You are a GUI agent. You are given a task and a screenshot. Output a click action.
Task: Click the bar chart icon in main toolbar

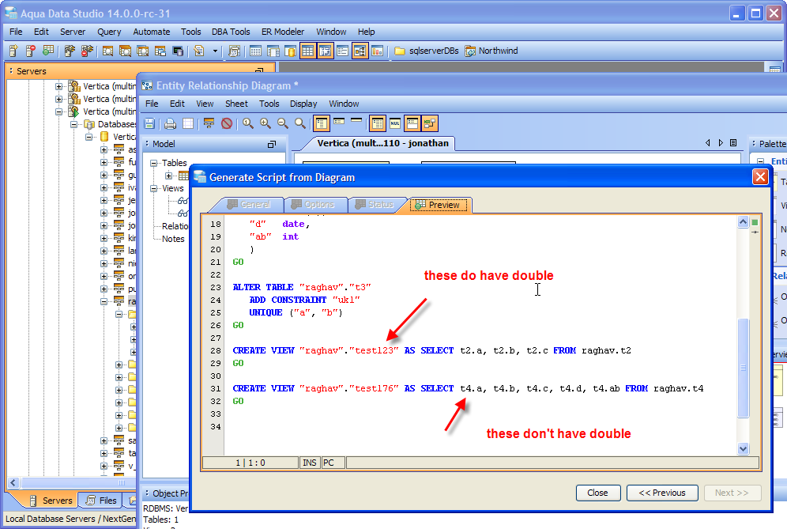pos(378,51)
